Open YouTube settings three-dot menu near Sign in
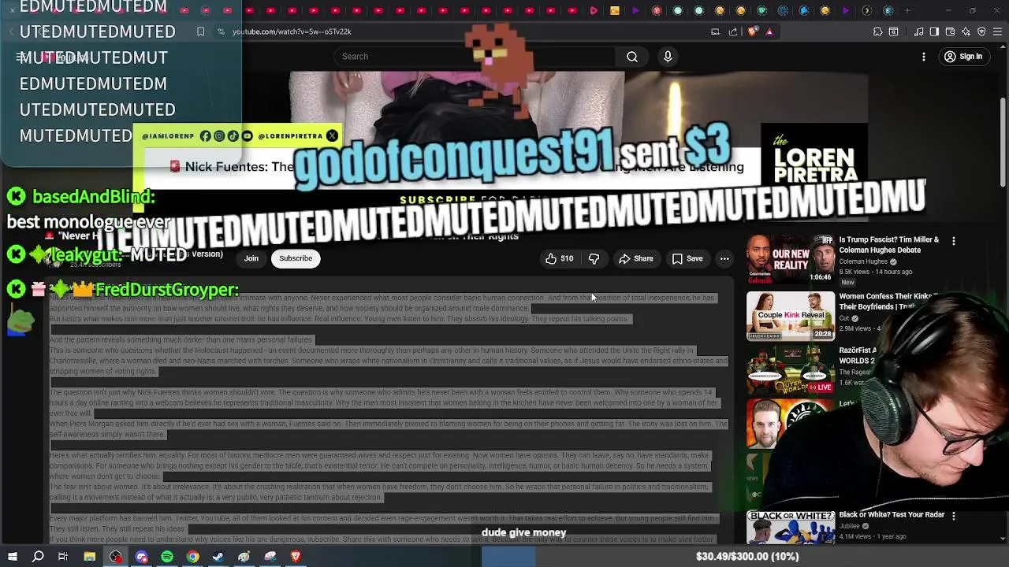This screenshot has height=567, width=1009. tap(924, 57)
